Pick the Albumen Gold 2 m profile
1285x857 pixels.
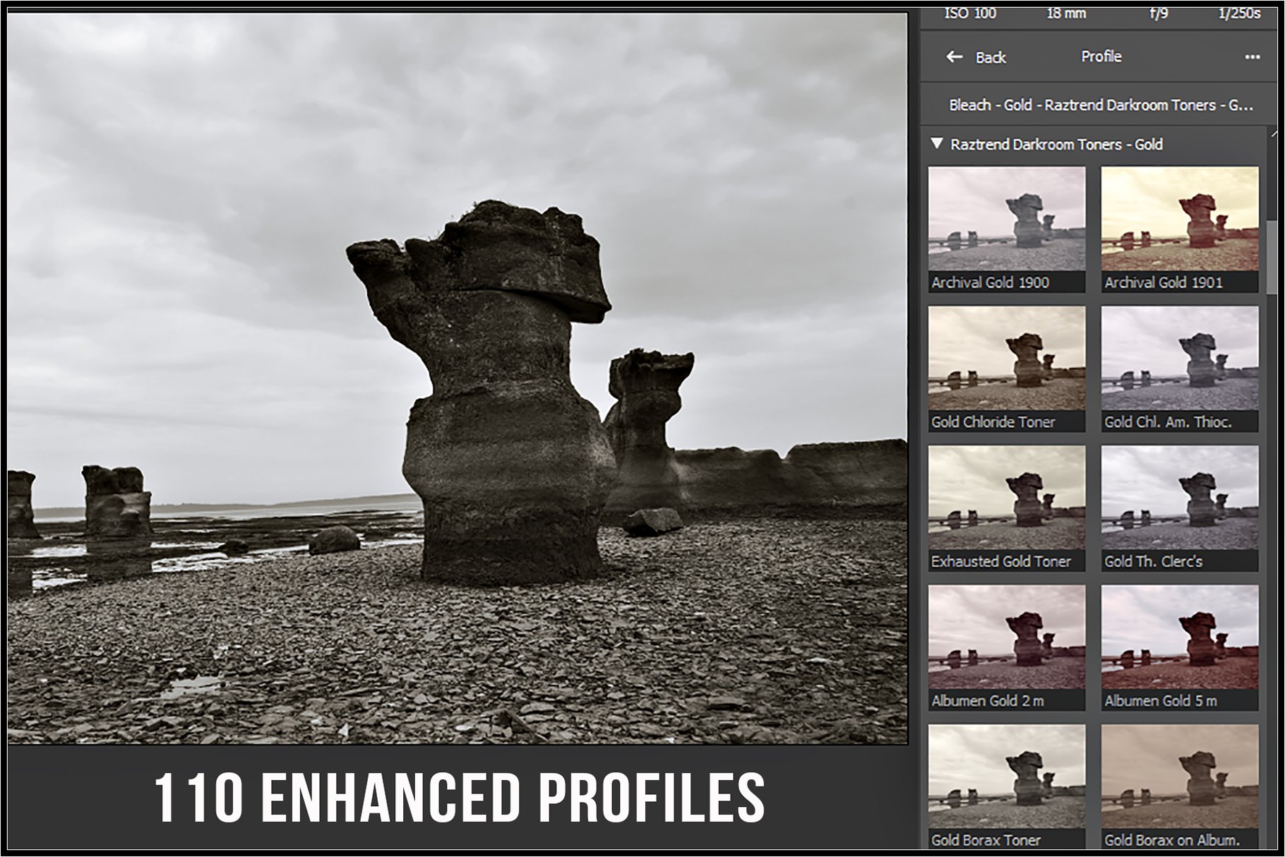click(x=1007, y=647)
